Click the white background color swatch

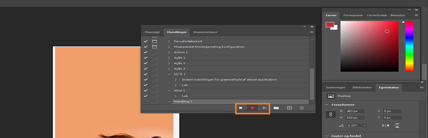(336, 28)
